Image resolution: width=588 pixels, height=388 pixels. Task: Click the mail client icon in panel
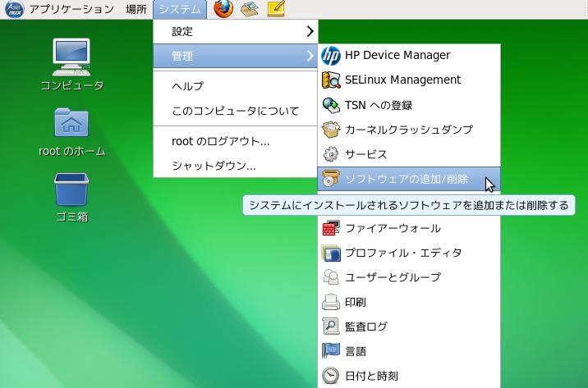tap(250, 9)
